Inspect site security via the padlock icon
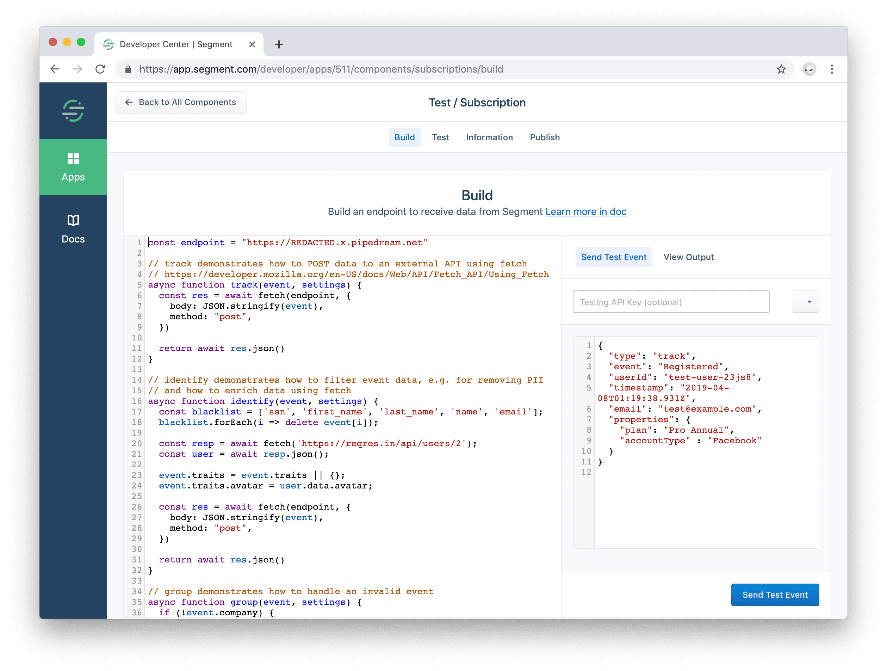Viewport: 887px width, 671px height. click(128, 69)
